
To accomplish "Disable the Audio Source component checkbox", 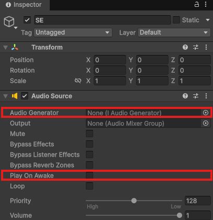I will 25,96.
